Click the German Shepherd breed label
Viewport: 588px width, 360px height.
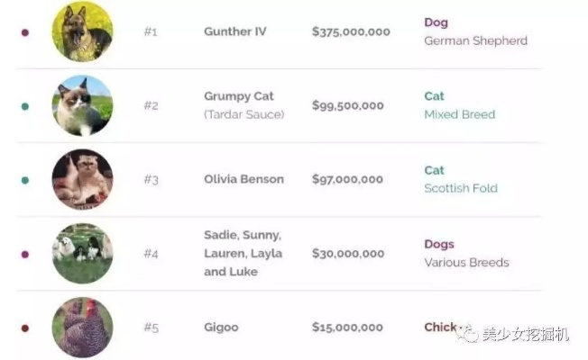[x=475, y=40]
